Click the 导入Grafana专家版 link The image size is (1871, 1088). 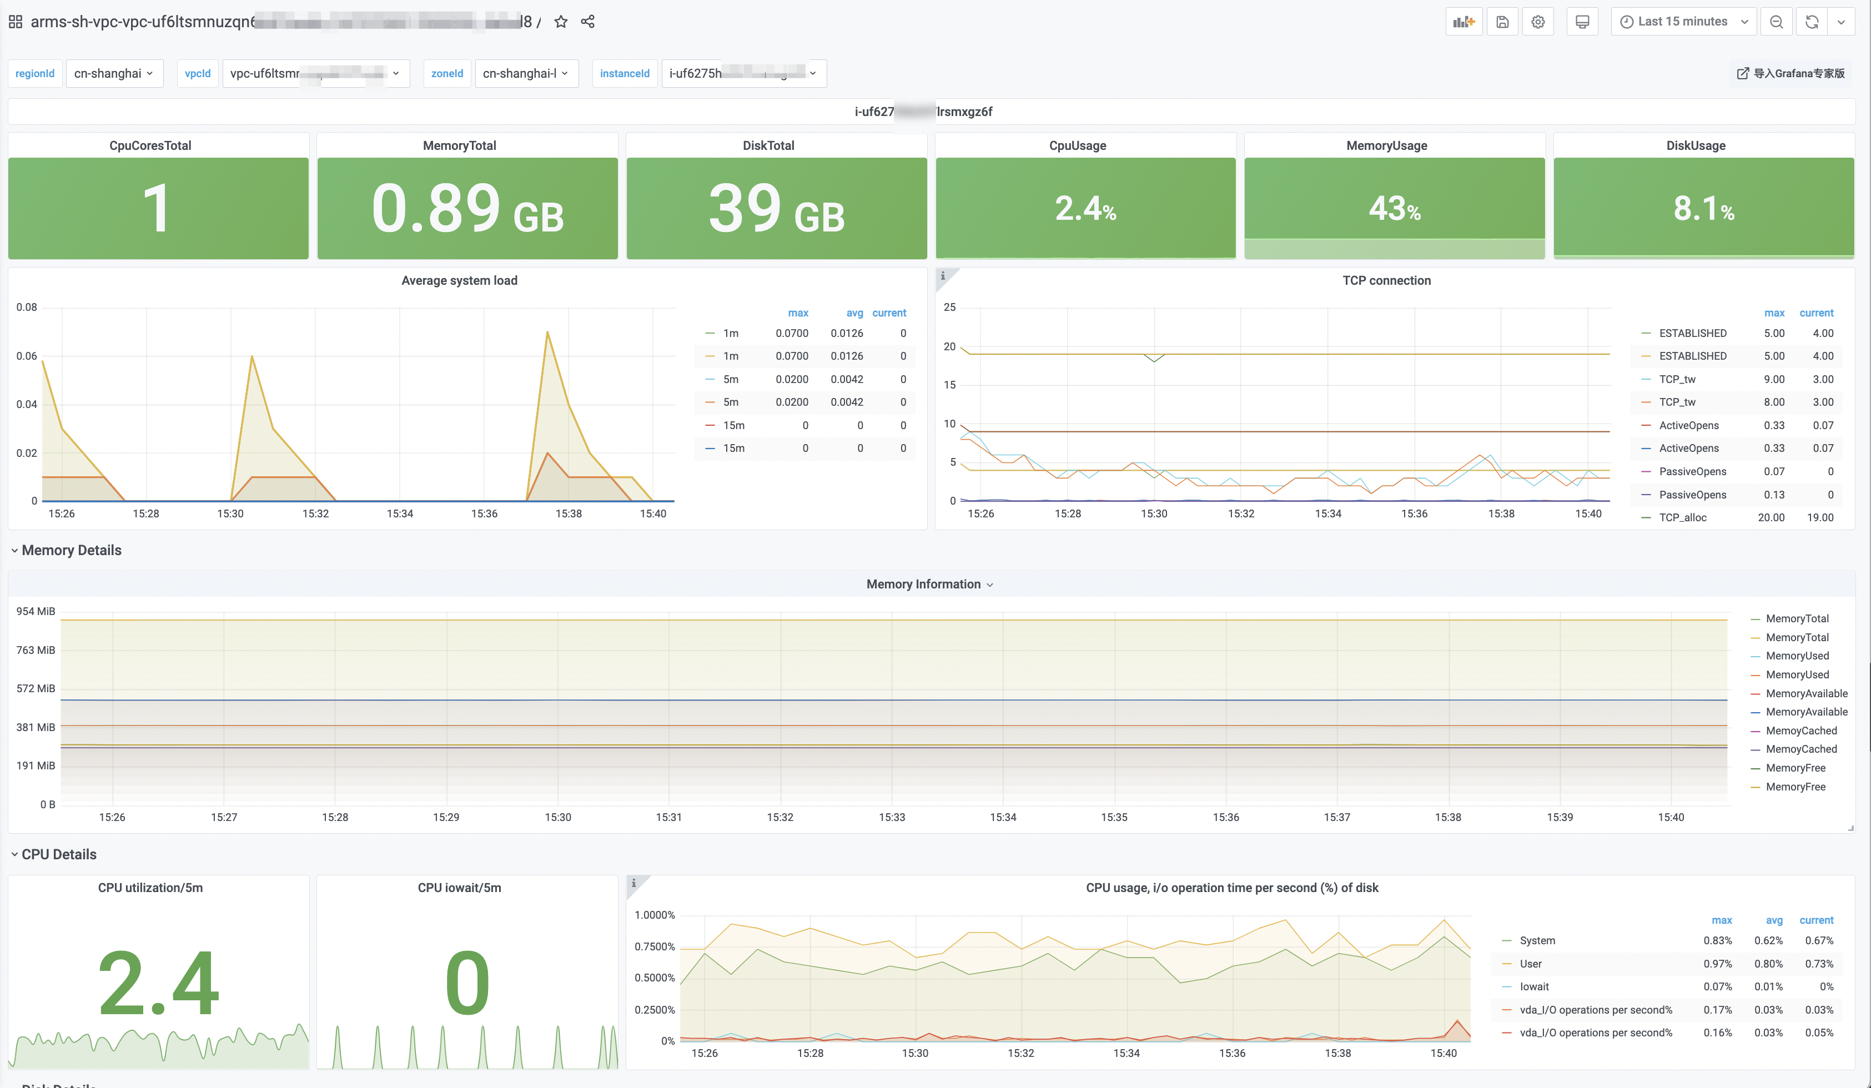click(x=1791, y=73)
